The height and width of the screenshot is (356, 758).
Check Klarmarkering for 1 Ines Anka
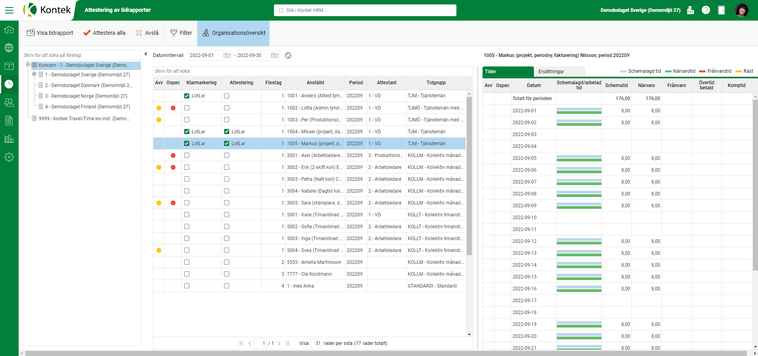[x=187, y=286]
